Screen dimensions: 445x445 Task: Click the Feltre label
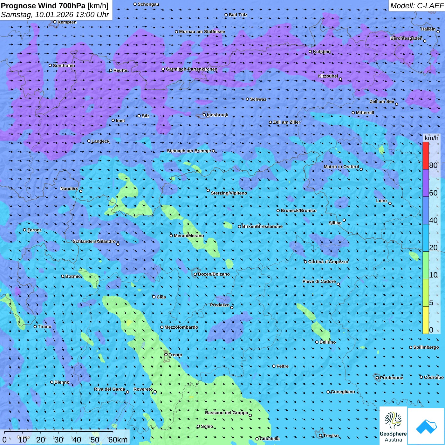282,366
